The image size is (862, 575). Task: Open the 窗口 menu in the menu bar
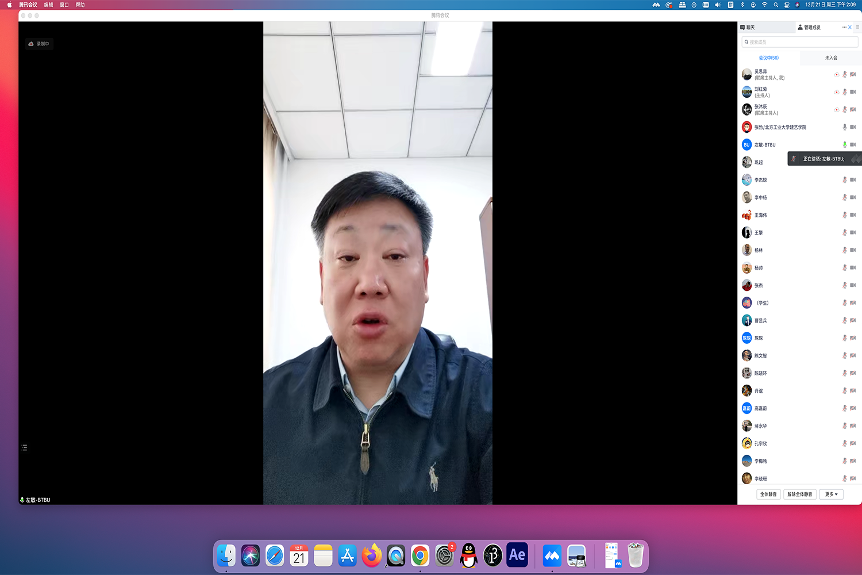pyautogui.click(x=64, y=5)
